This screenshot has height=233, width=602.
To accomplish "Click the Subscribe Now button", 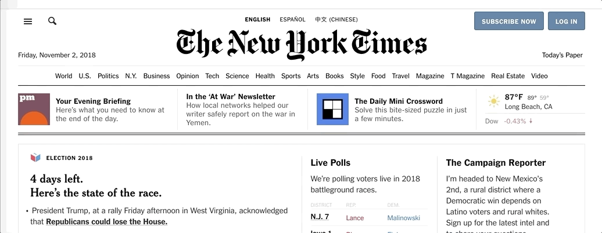I will tap(508, 21).
